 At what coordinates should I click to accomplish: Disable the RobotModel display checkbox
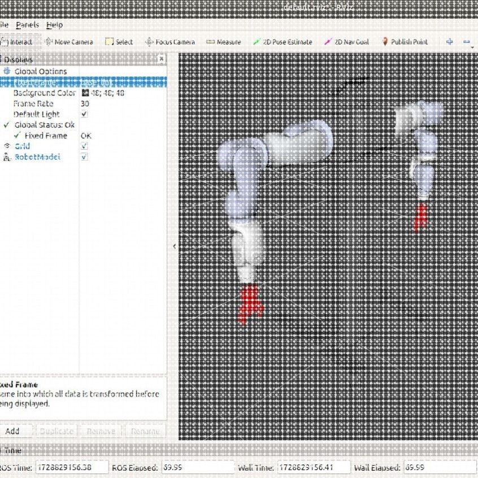[84, 157]
